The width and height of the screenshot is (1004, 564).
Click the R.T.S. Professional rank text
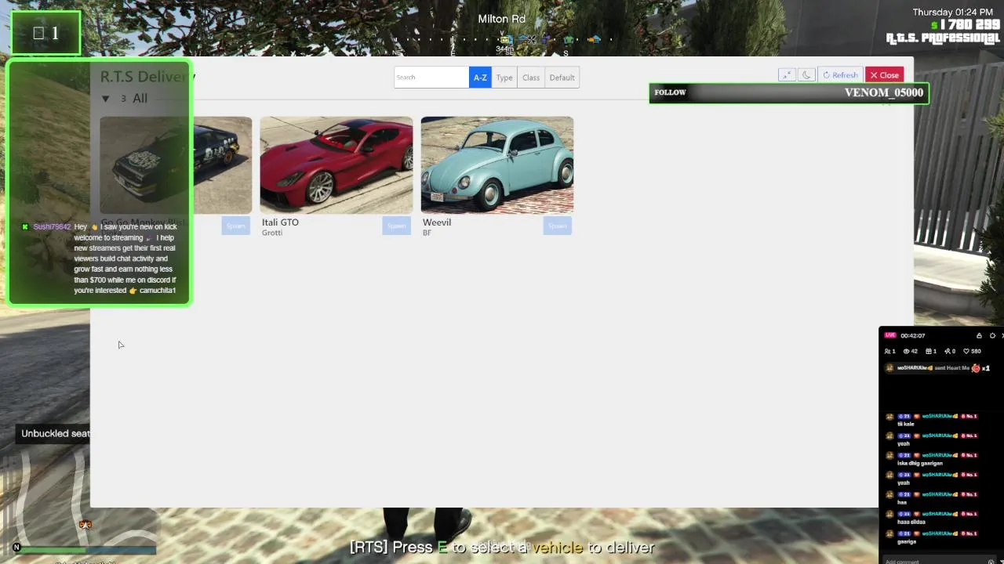[x=943, y=38]
